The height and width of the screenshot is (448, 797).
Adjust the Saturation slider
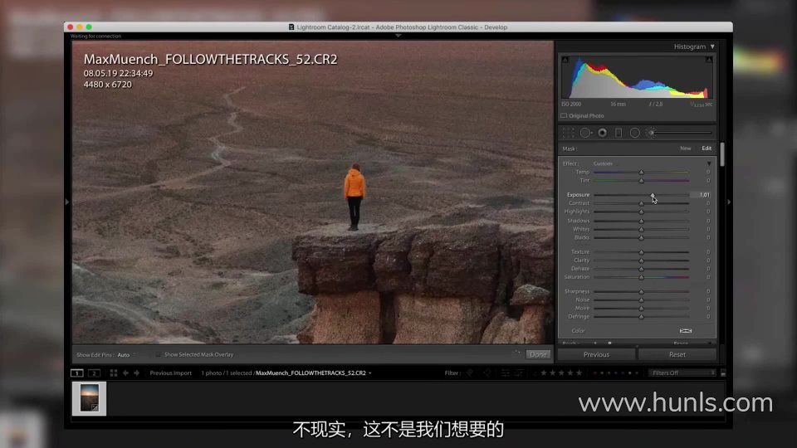point(642,277)
